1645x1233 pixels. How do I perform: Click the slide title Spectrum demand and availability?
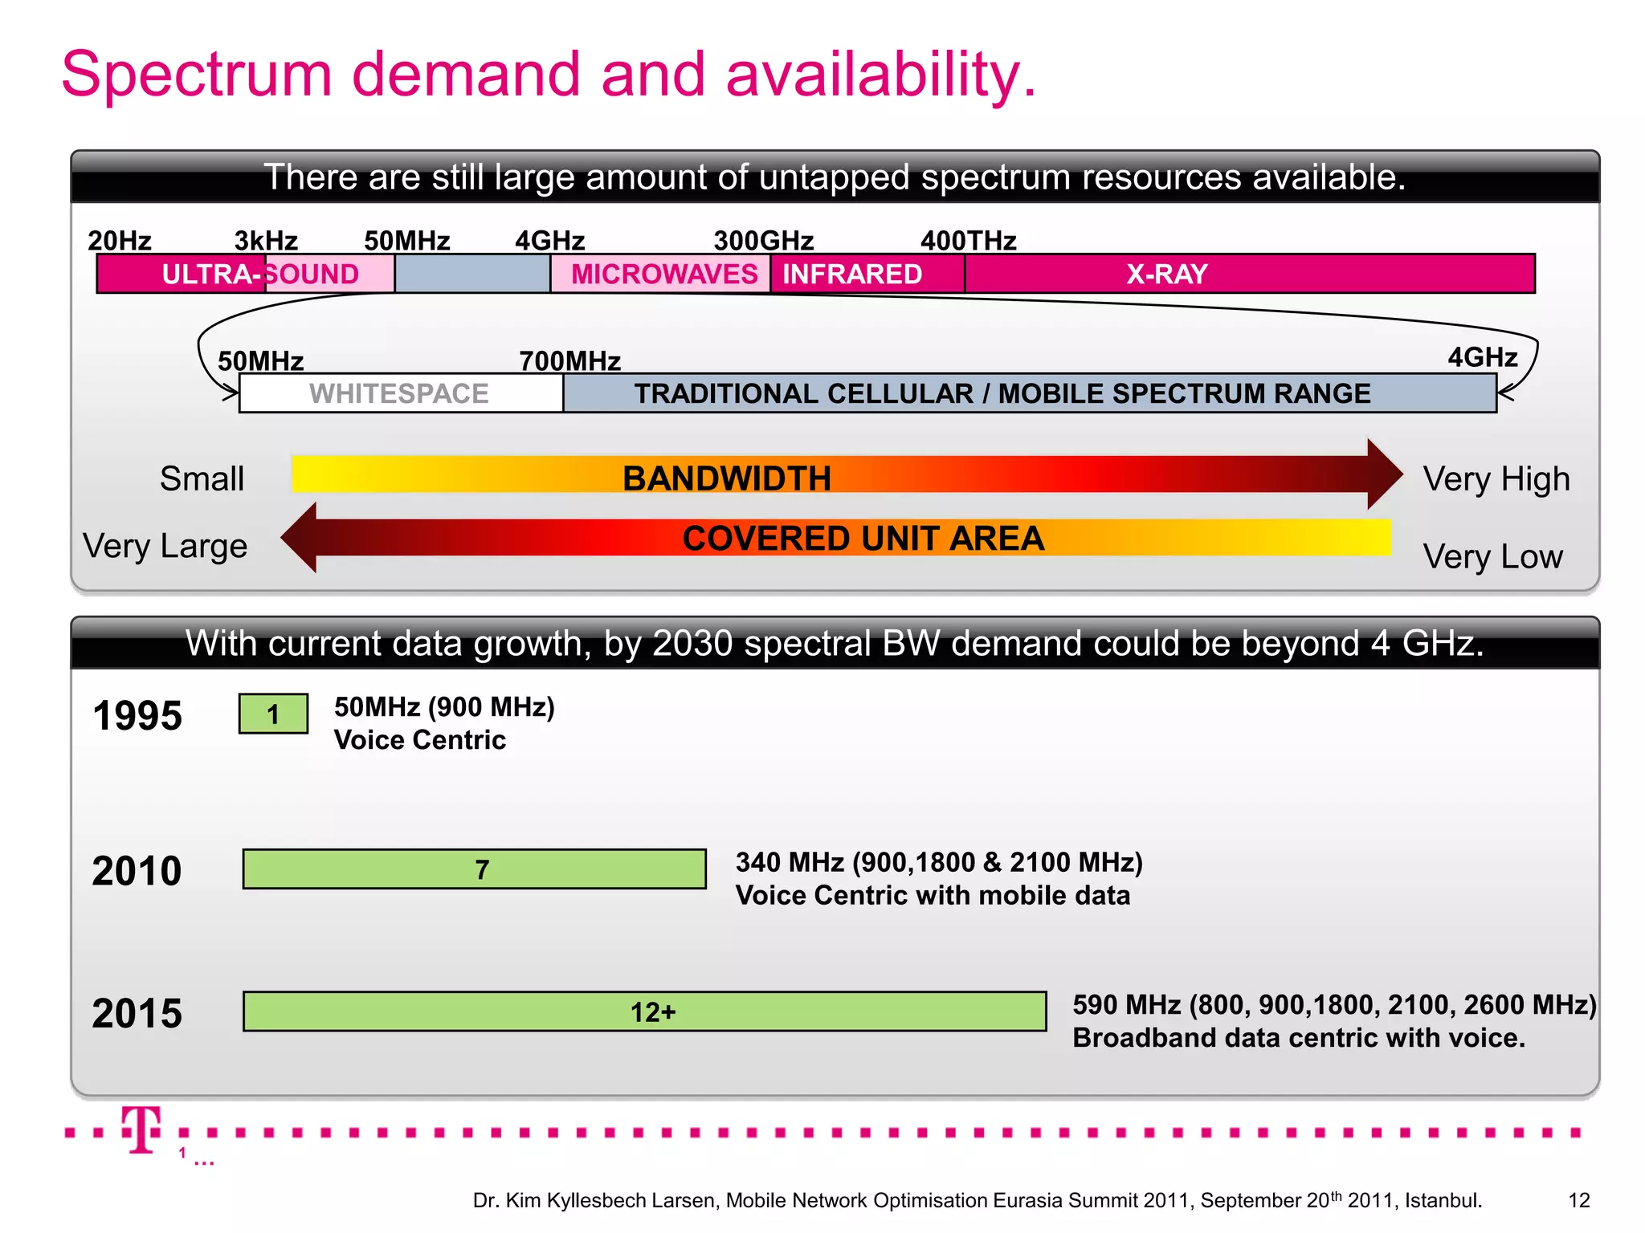point(549,75)
